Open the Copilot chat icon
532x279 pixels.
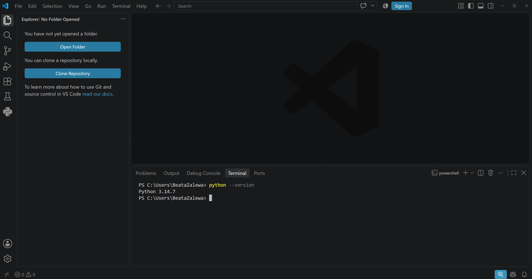click(363, 6)
